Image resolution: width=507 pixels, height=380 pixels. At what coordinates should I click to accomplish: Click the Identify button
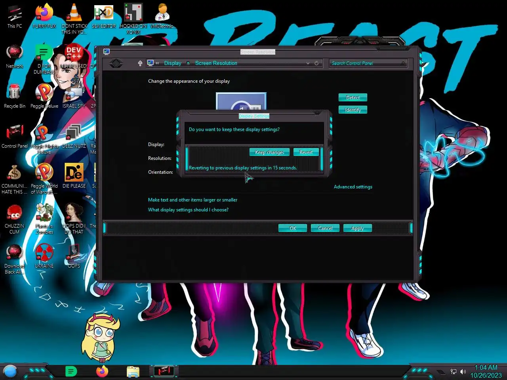point(353,110)
